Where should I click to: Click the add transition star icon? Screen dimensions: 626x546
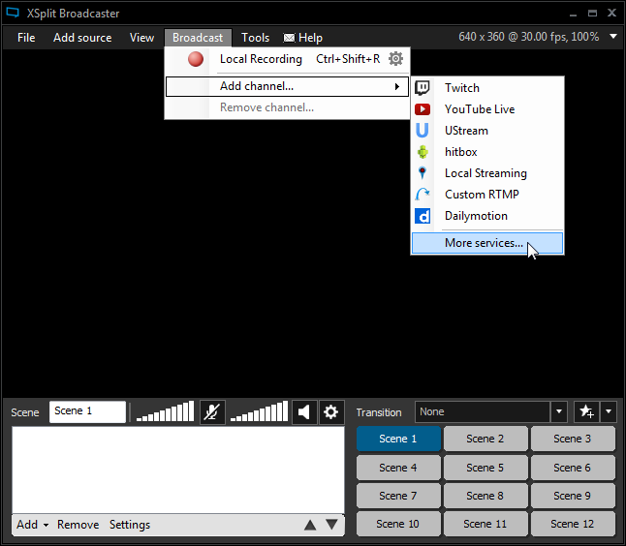click(x=586, y=411)
